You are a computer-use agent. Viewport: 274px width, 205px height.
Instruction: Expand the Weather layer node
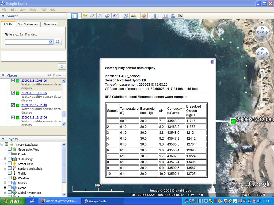pyautogui.click(x=5, y=178)
